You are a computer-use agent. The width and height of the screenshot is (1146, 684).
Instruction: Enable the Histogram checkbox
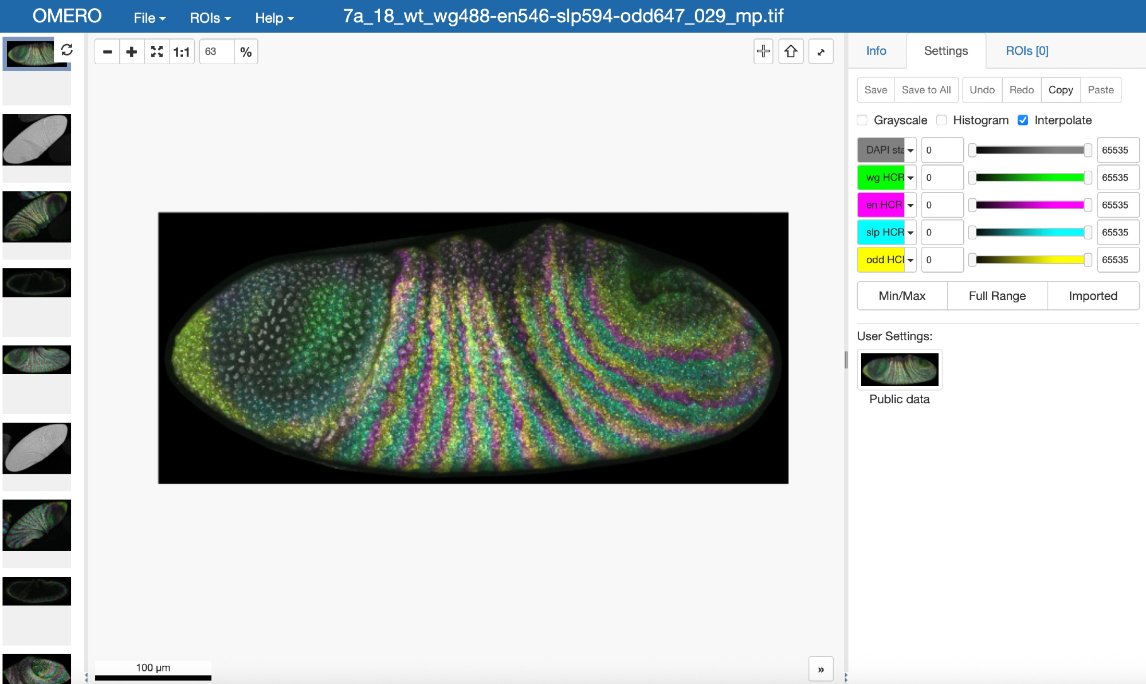click(941, 120)
